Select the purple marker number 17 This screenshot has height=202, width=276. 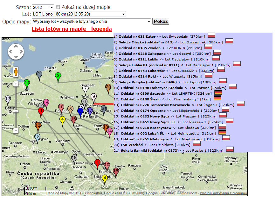pyautogui.click(x=90, y=111)
